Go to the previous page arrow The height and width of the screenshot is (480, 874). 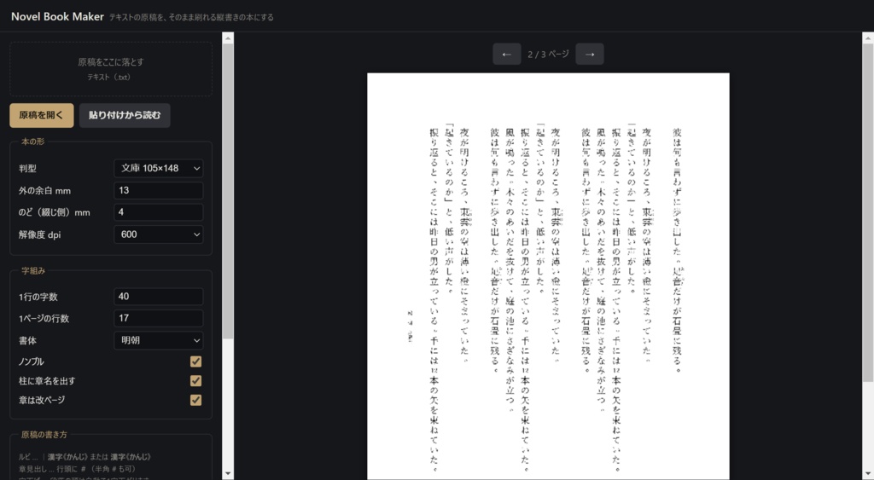pos(507,54)
